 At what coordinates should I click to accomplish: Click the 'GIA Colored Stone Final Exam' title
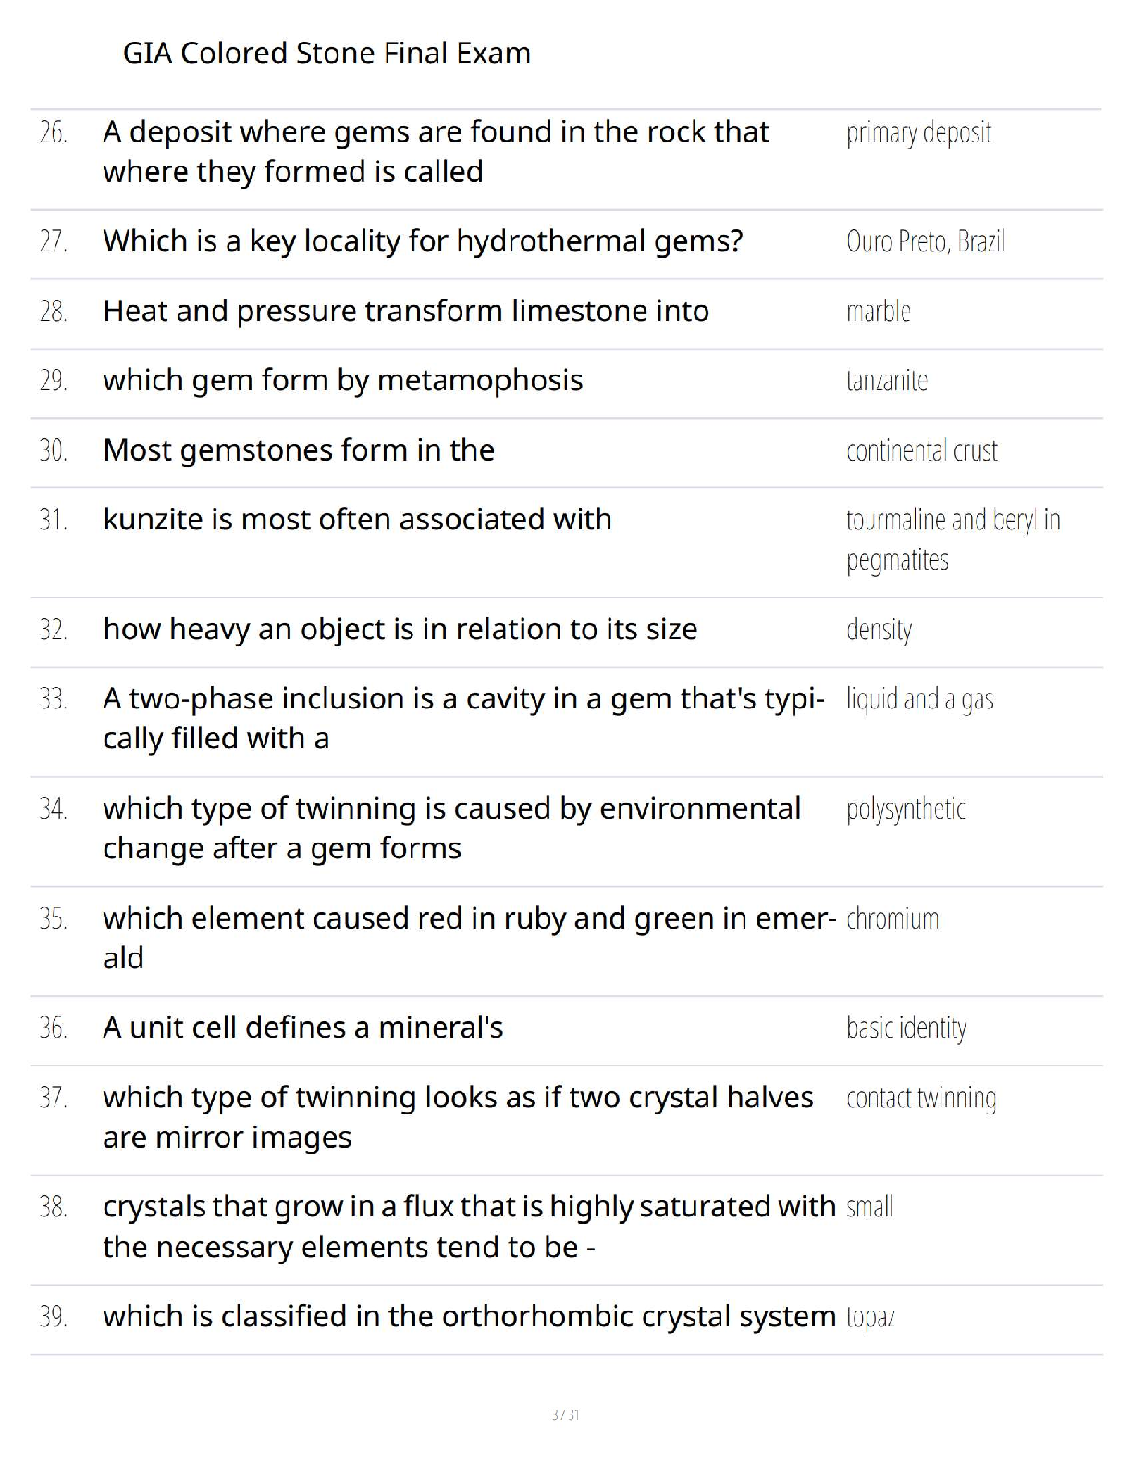click(x=326, y=53)
